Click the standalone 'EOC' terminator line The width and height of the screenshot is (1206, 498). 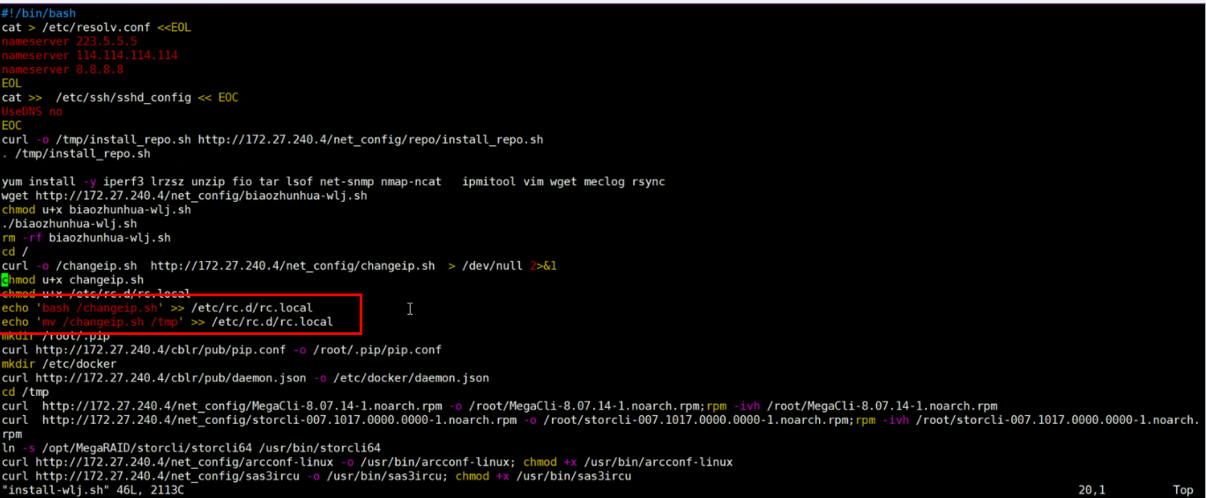point(11,125)
